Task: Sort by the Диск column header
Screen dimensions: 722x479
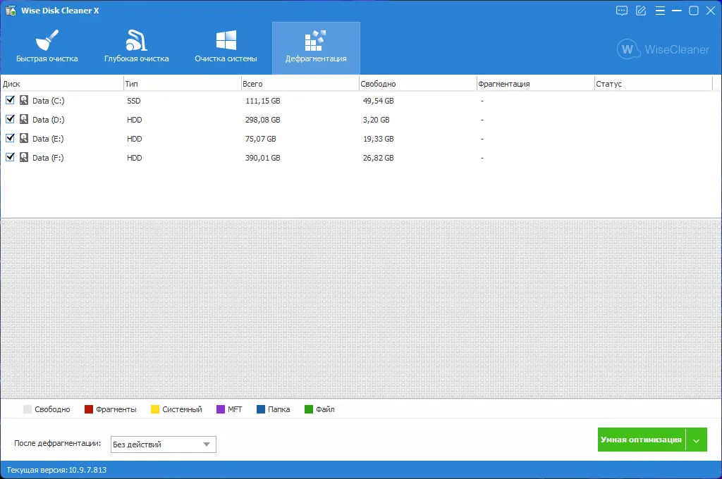Action: 62,84
